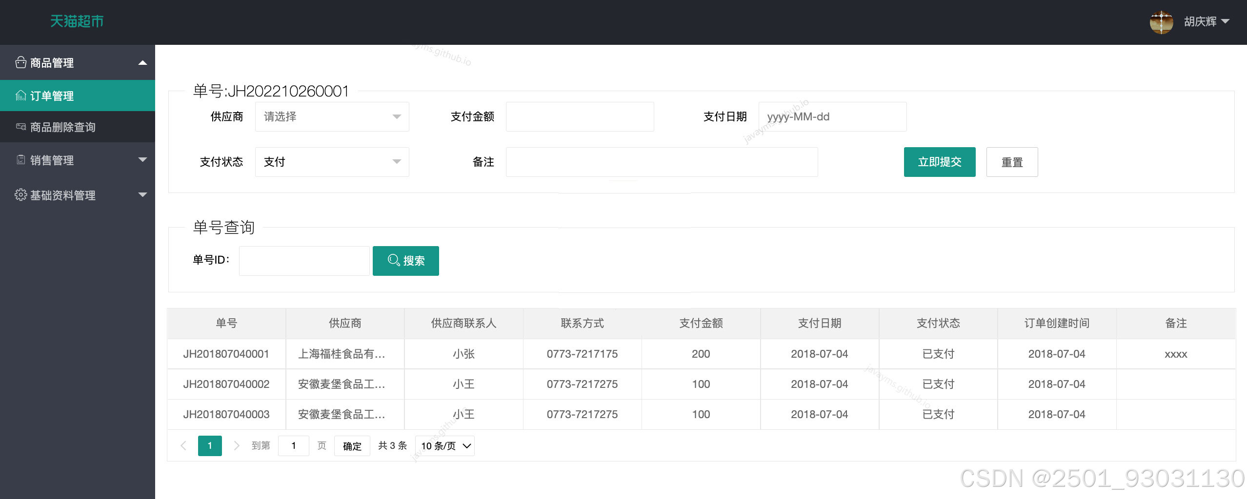
Task: Click the 商品删除查询 sidebar icon
Action: pos(20,127)
